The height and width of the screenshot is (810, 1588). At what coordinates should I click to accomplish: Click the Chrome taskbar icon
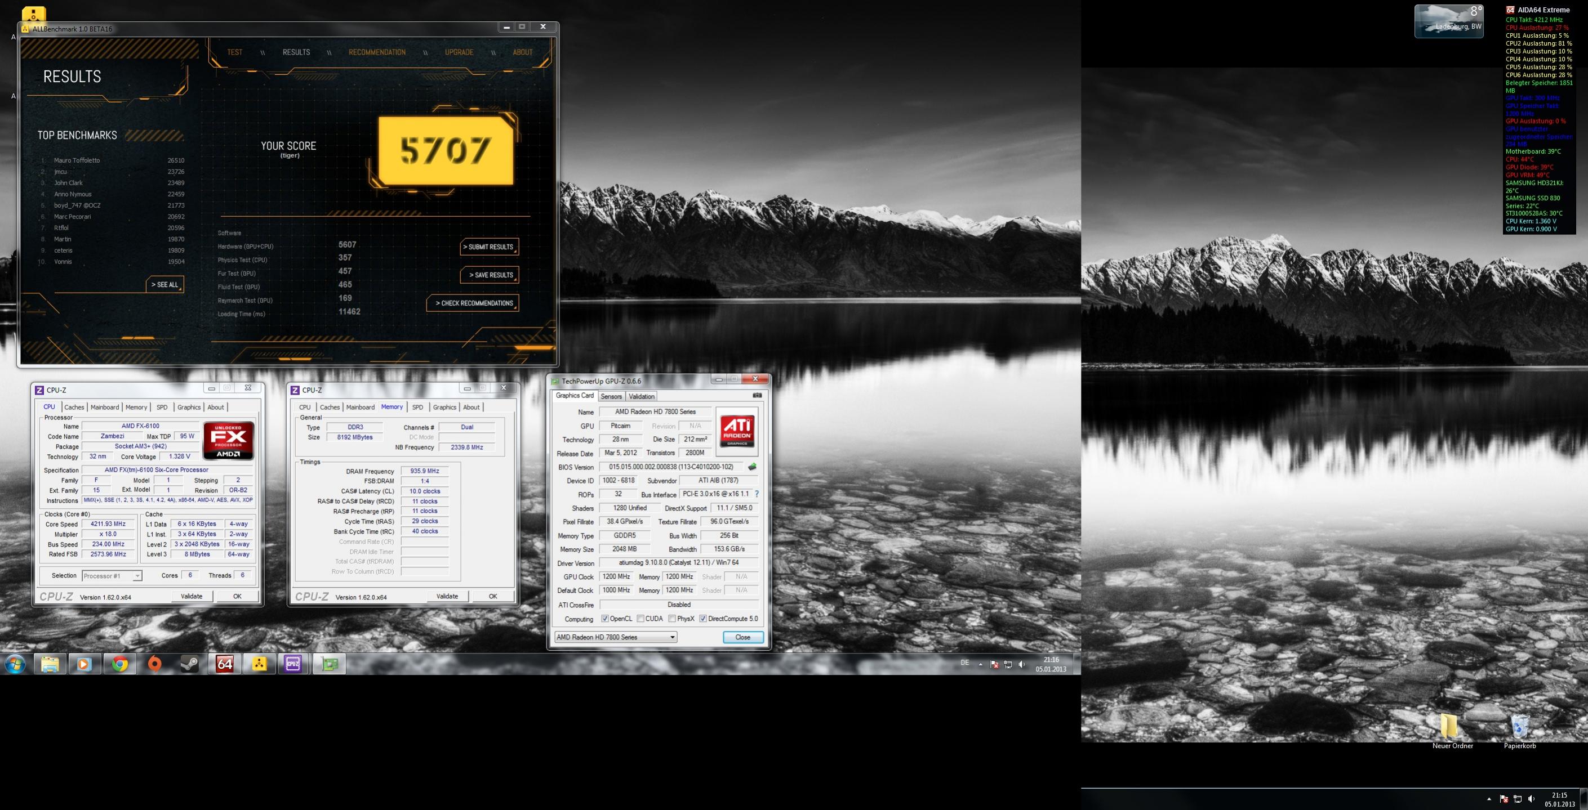tap(119, 664)
